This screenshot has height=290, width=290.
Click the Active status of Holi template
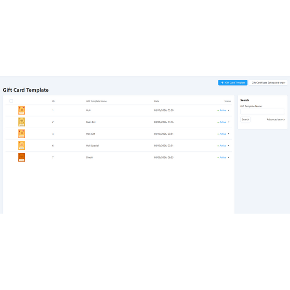[222, 110]
